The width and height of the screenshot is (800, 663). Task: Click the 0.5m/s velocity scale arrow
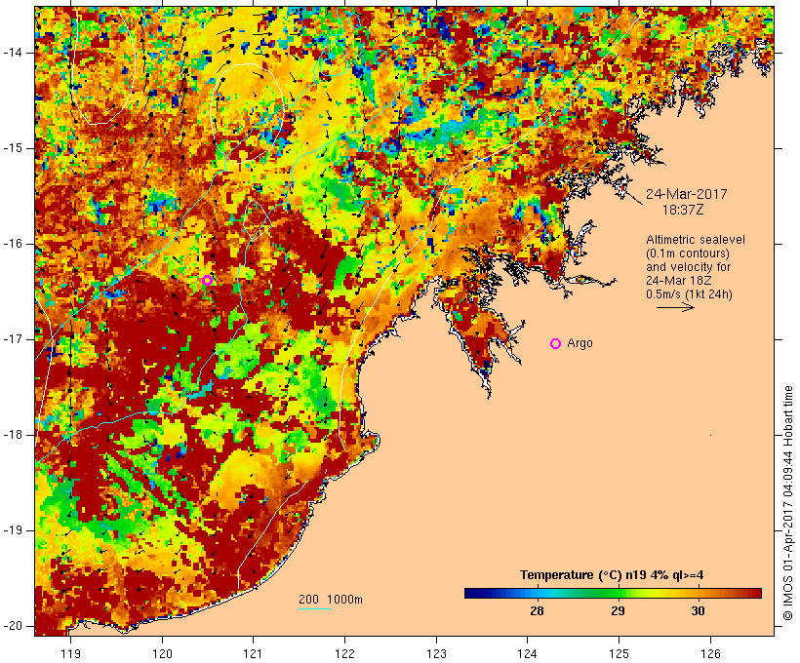(675, 307)
